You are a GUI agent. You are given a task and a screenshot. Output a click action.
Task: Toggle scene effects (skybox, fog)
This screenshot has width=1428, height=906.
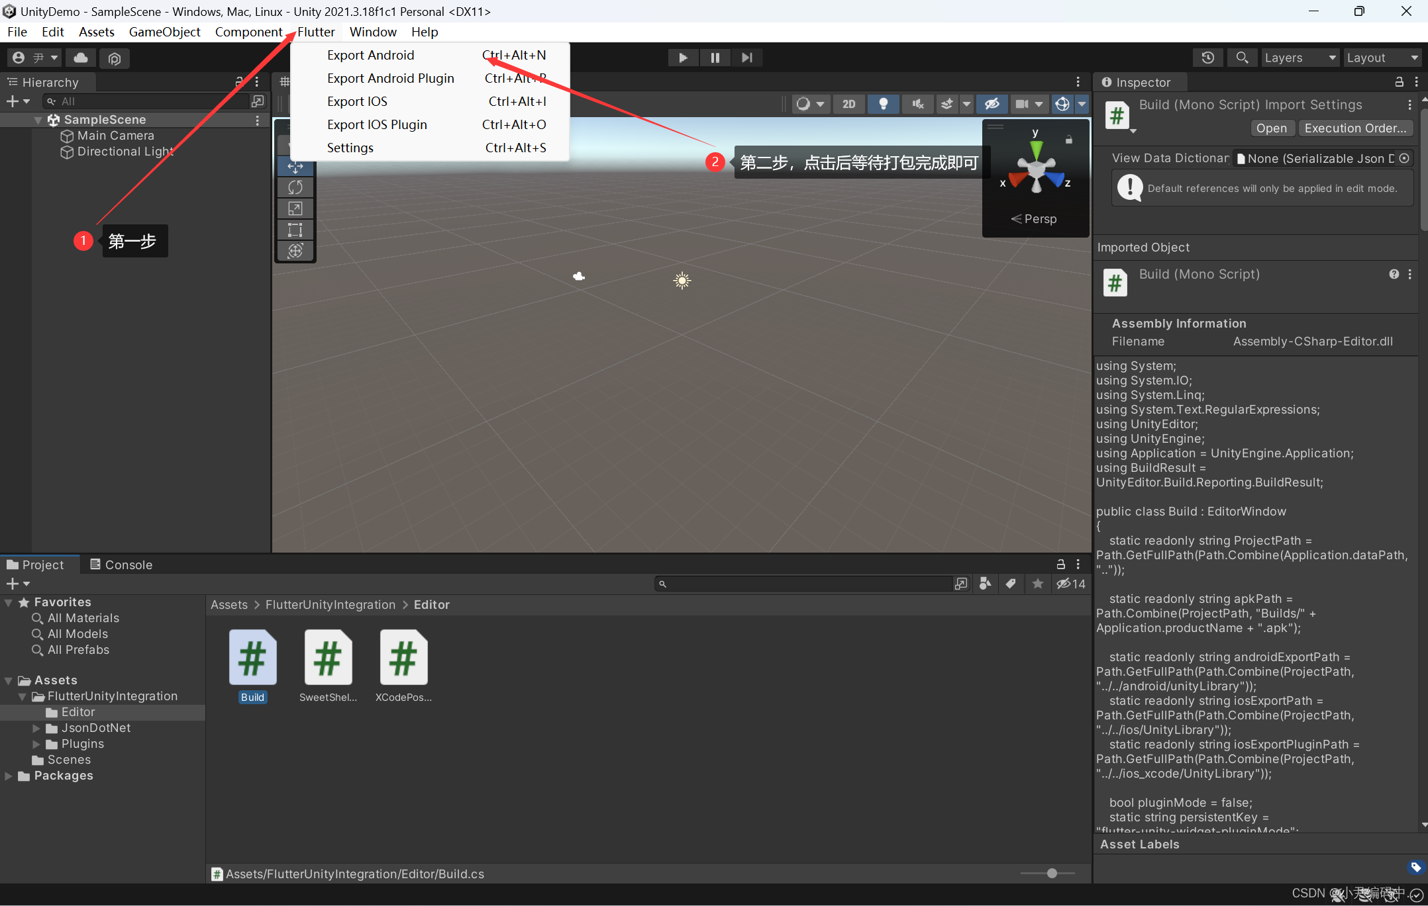[947, 104]
